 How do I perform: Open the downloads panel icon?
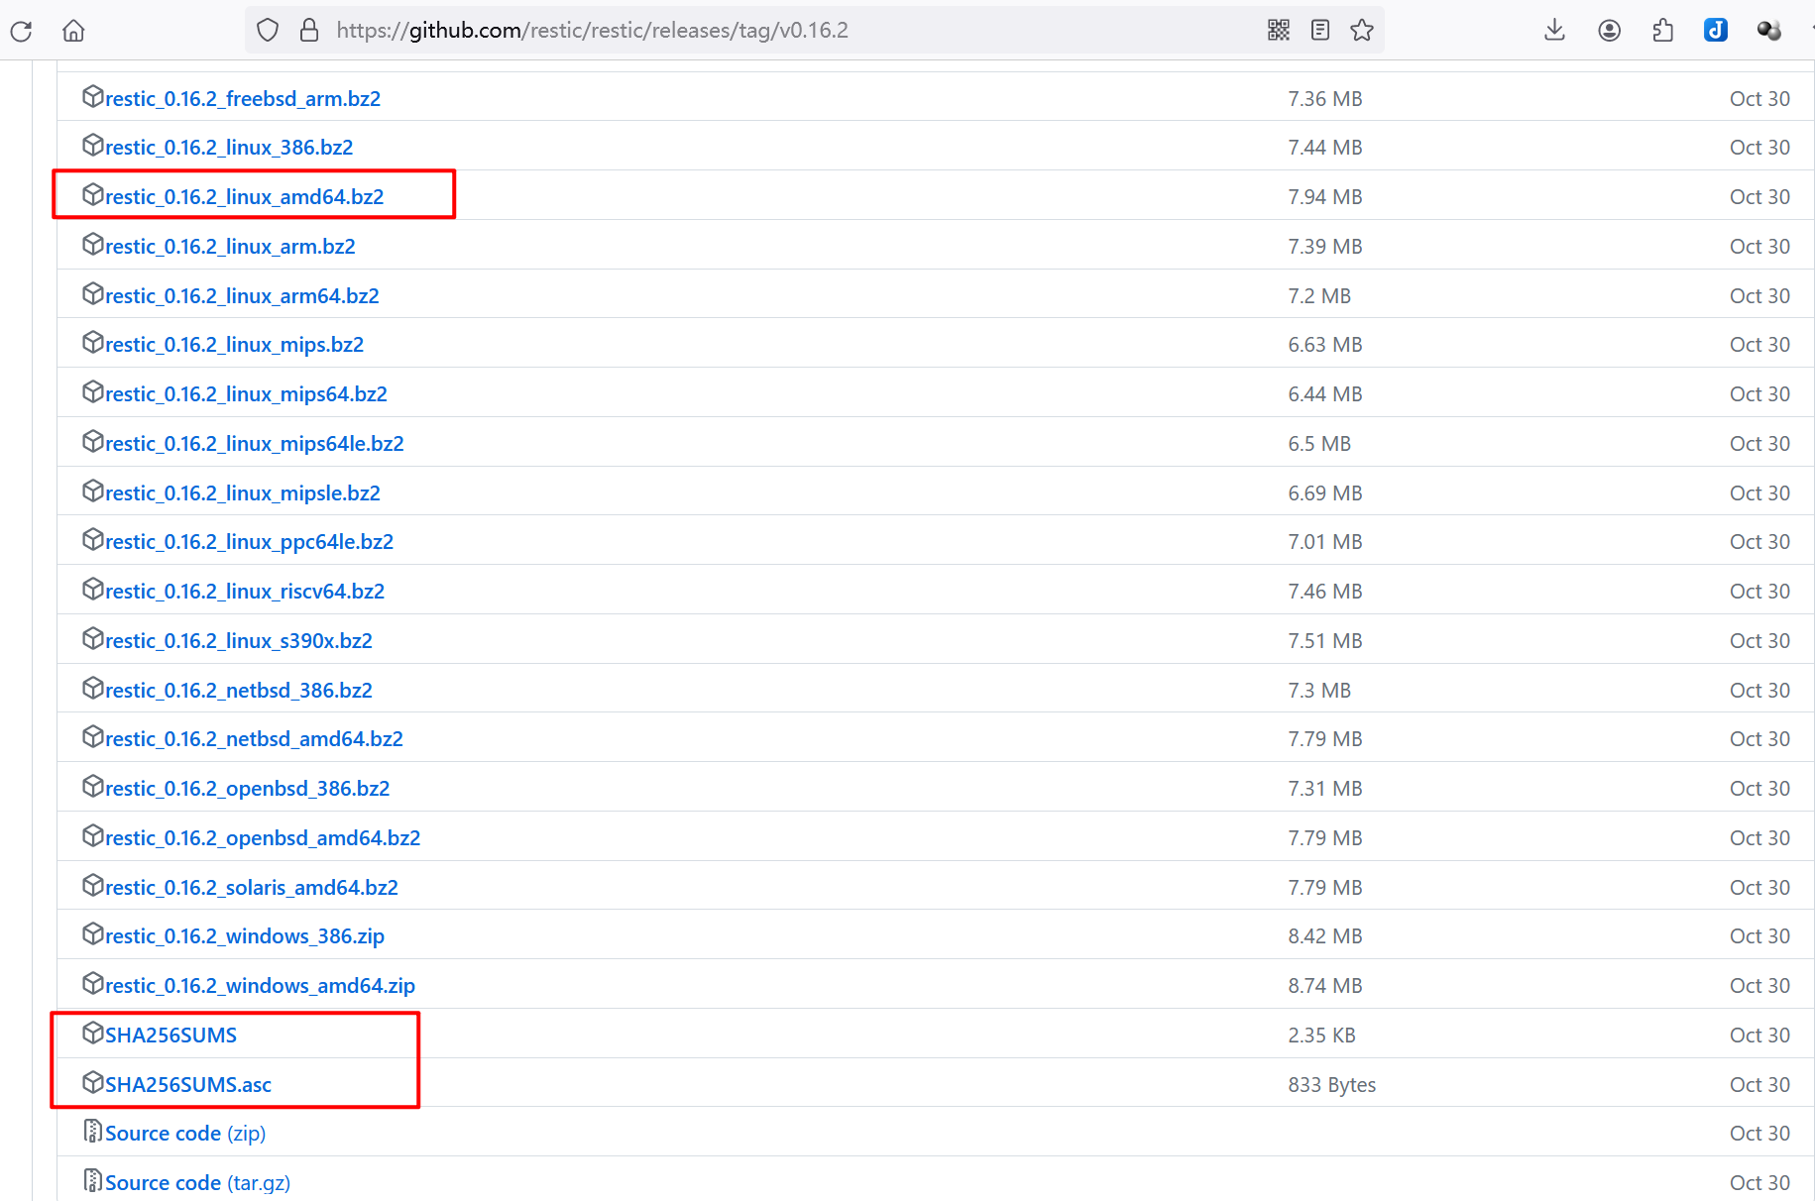[1554, 31]
